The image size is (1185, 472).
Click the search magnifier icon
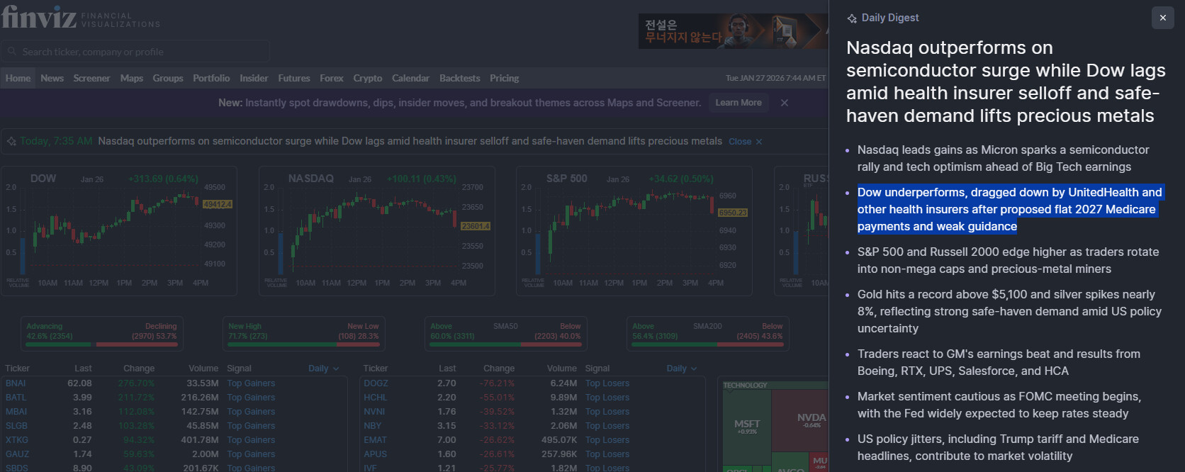pyautogui.click(x=12, y=52)
